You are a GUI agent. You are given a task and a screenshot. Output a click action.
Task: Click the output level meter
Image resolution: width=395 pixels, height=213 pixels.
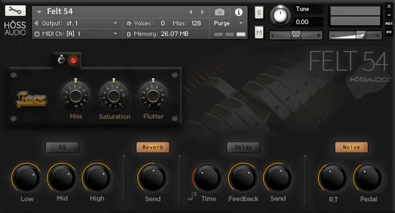[355, 16]
